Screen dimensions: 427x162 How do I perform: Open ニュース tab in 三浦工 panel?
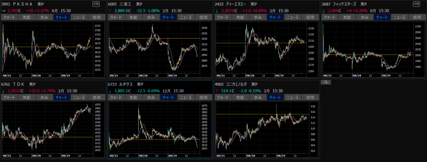186,17
